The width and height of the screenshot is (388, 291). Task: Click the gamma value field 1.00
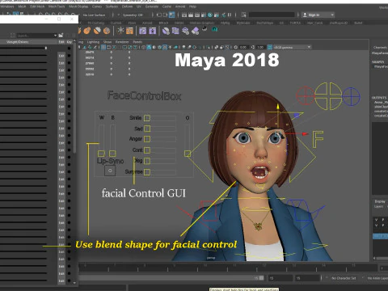pyautogui.click(x=260, y=47)
